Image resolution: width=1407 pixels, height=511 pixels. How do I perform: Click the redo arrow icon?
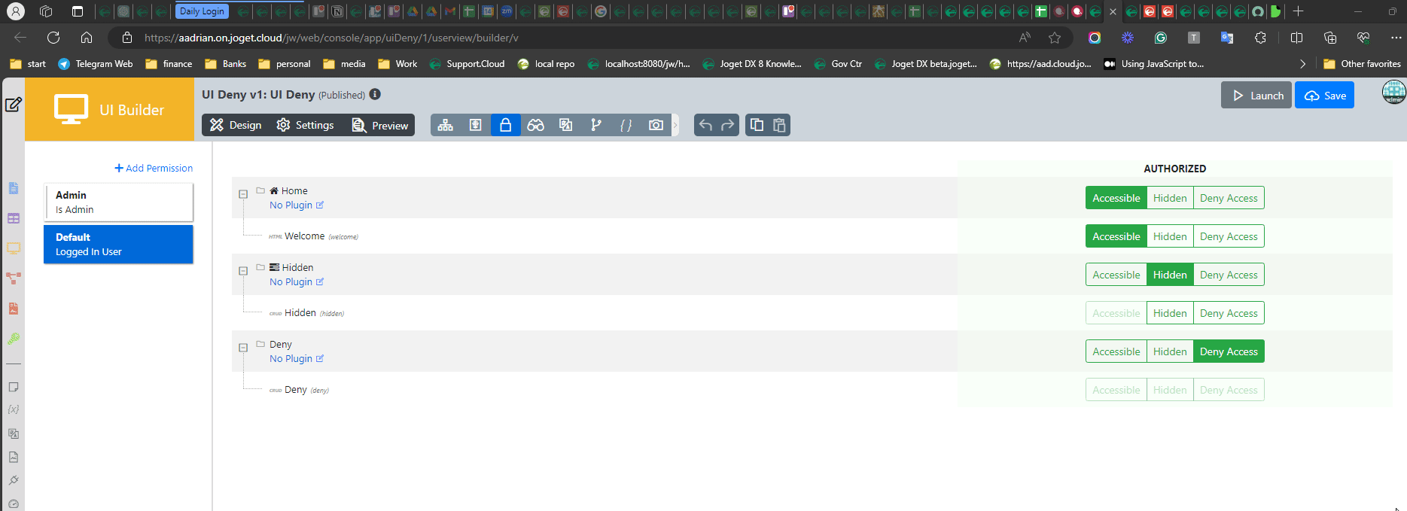(727, 125)
